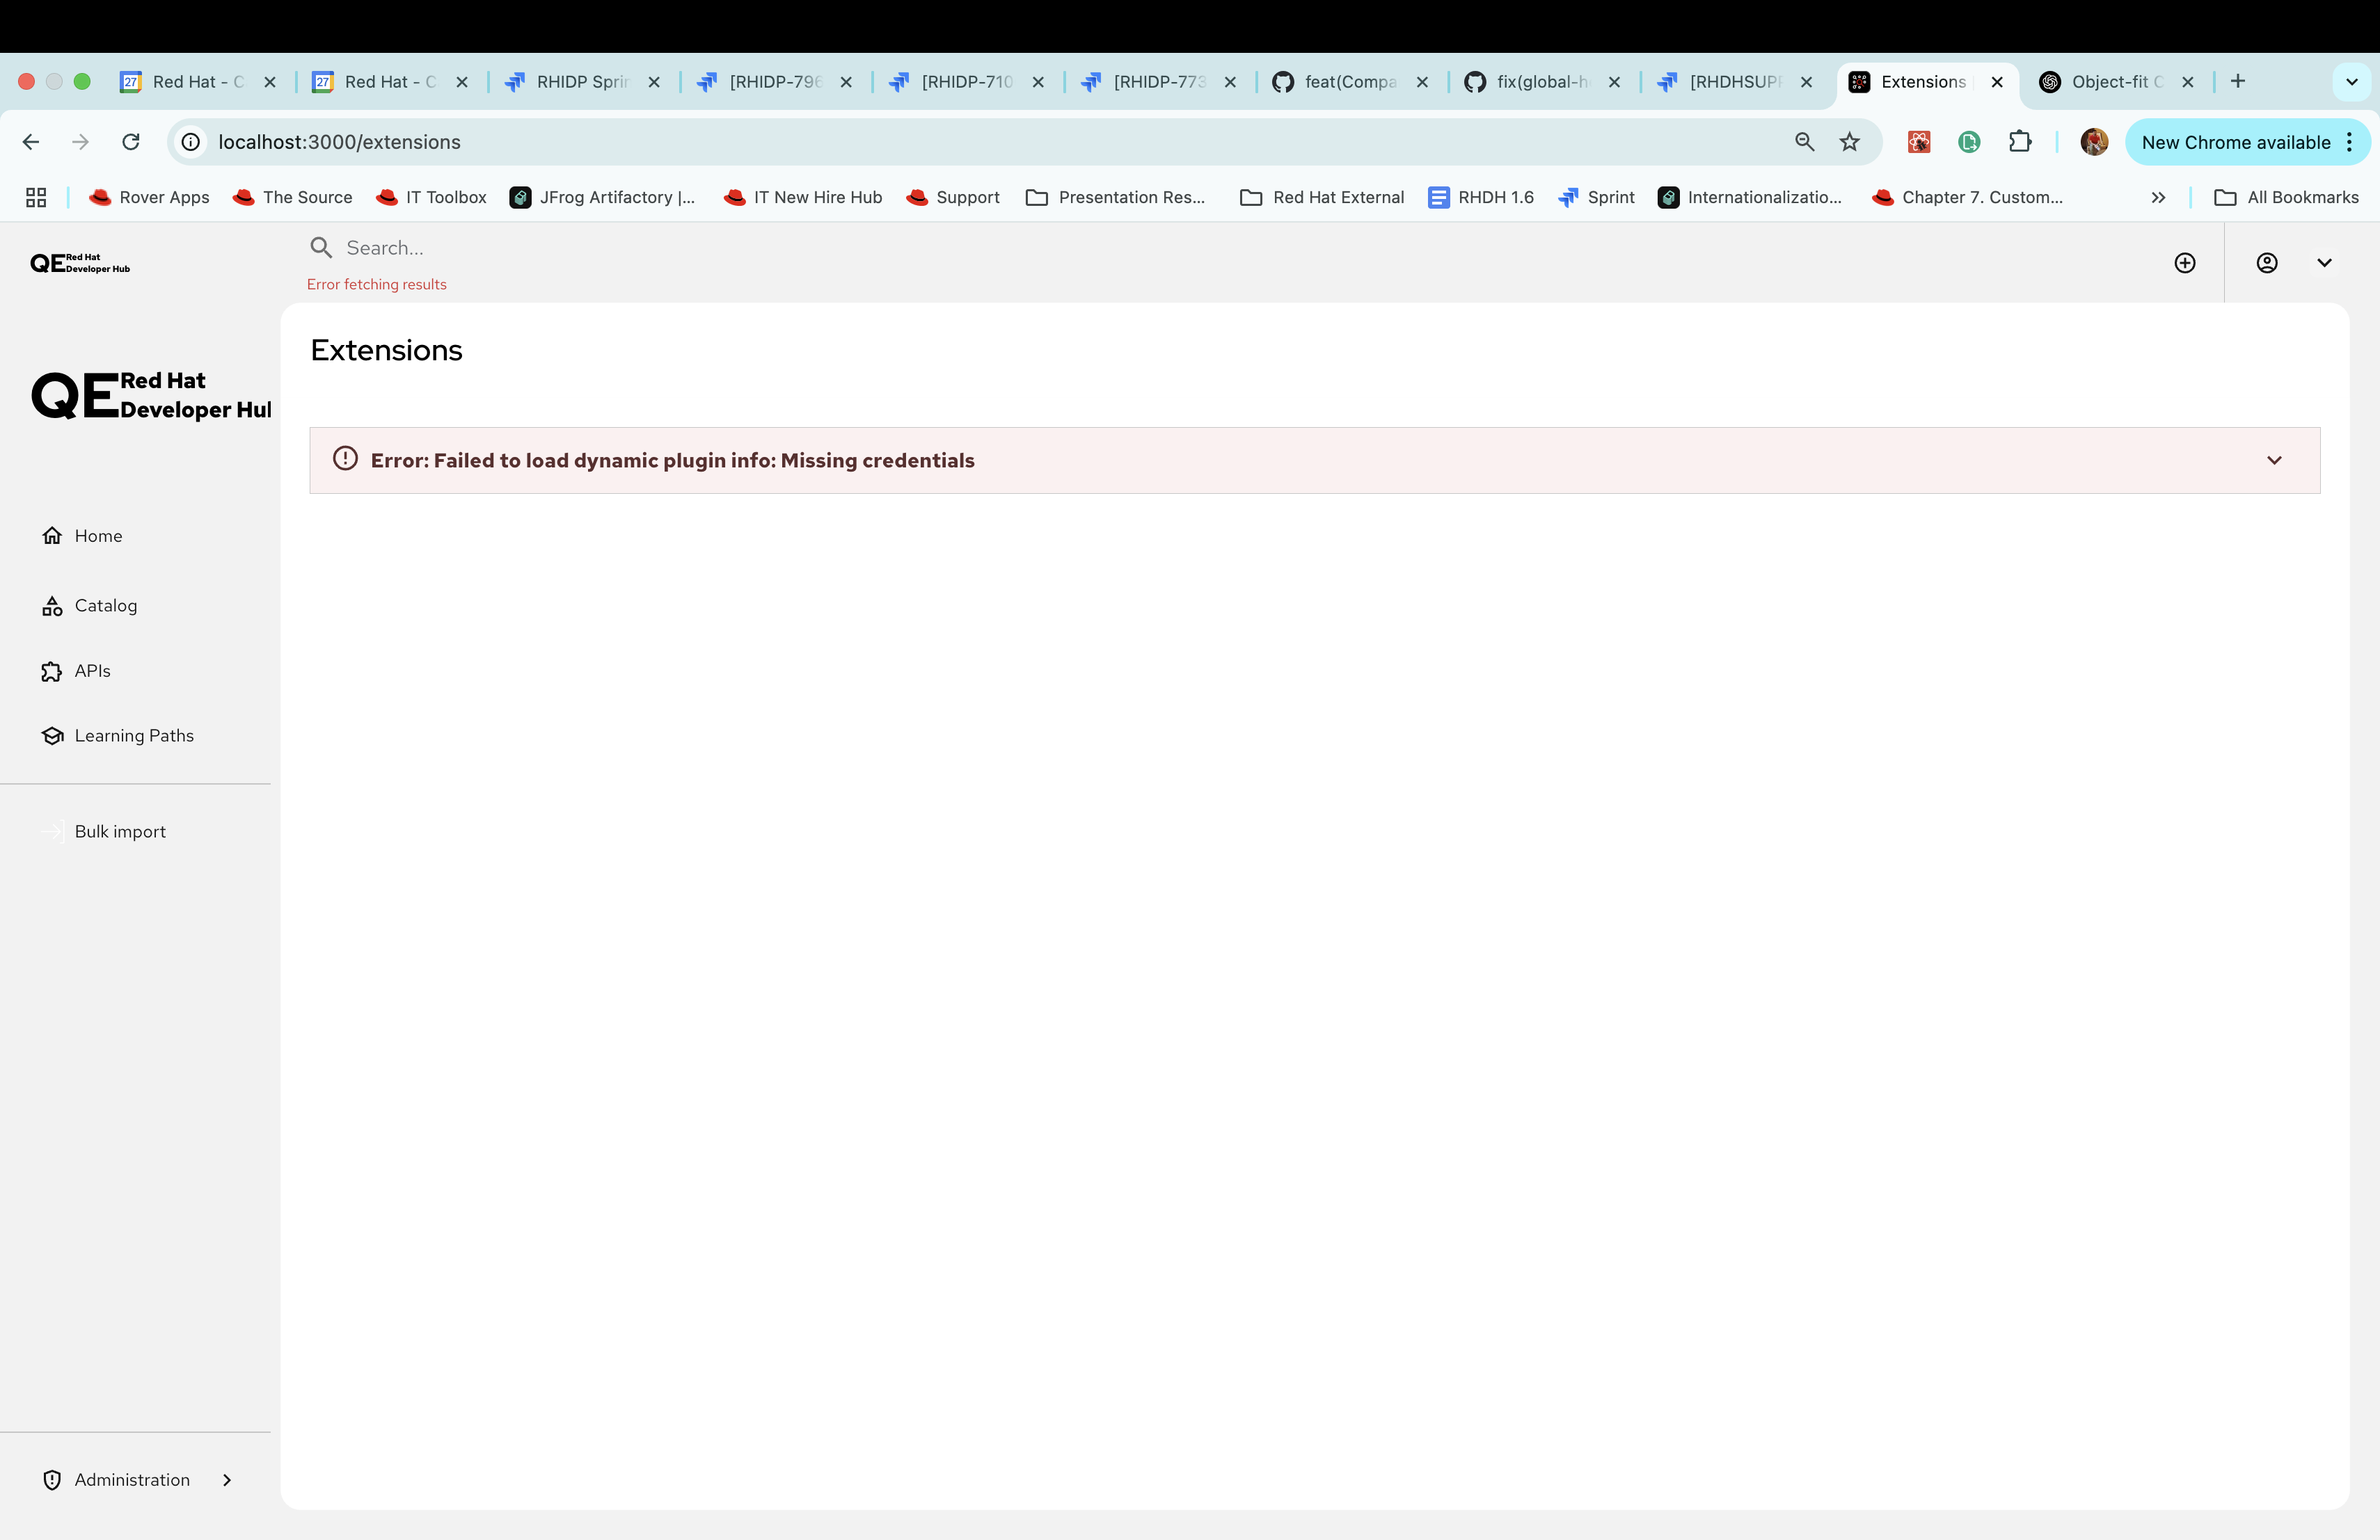The height and width of the screenshot is (1540, 2380).
Task: Click the APIs puzzle icon
Action: coord(52,671)
